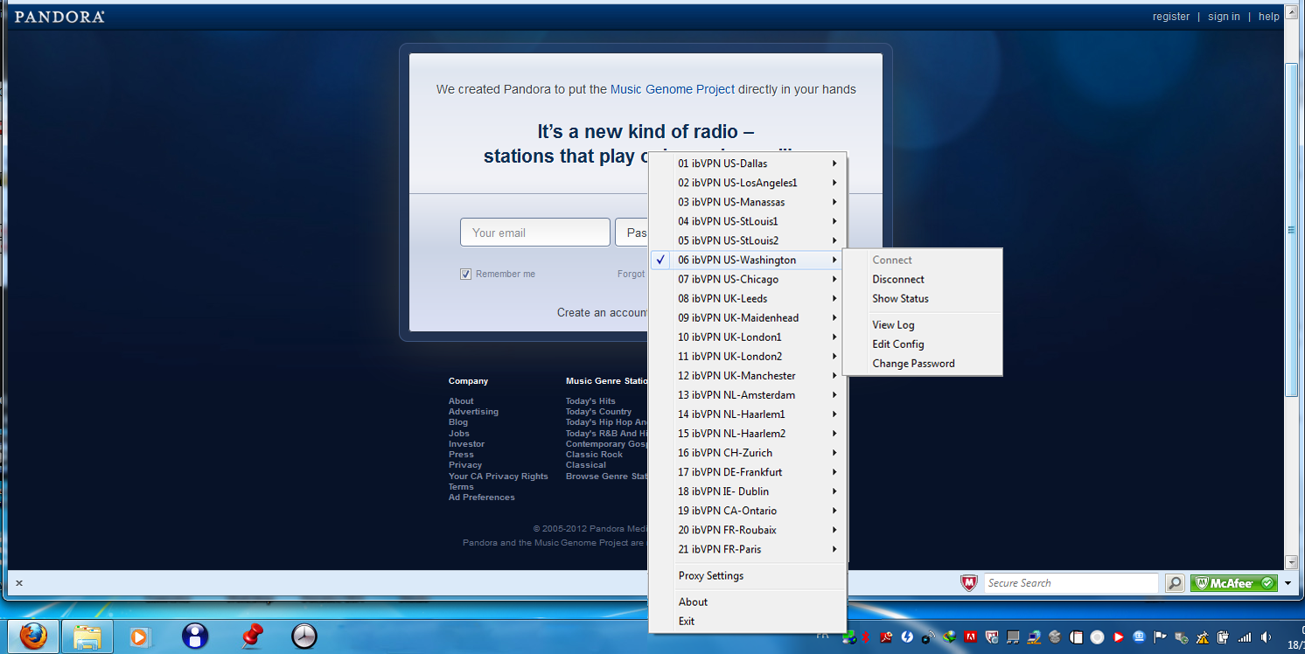Viewport: 1305px width, 654px height.
Task: Open Your CA Privacy Rights link
Action: pyautogui.click(x=499, y=477)
